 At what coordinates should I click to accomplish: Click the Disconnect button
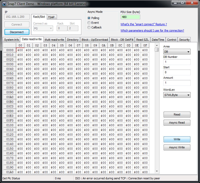coord(17,32)
